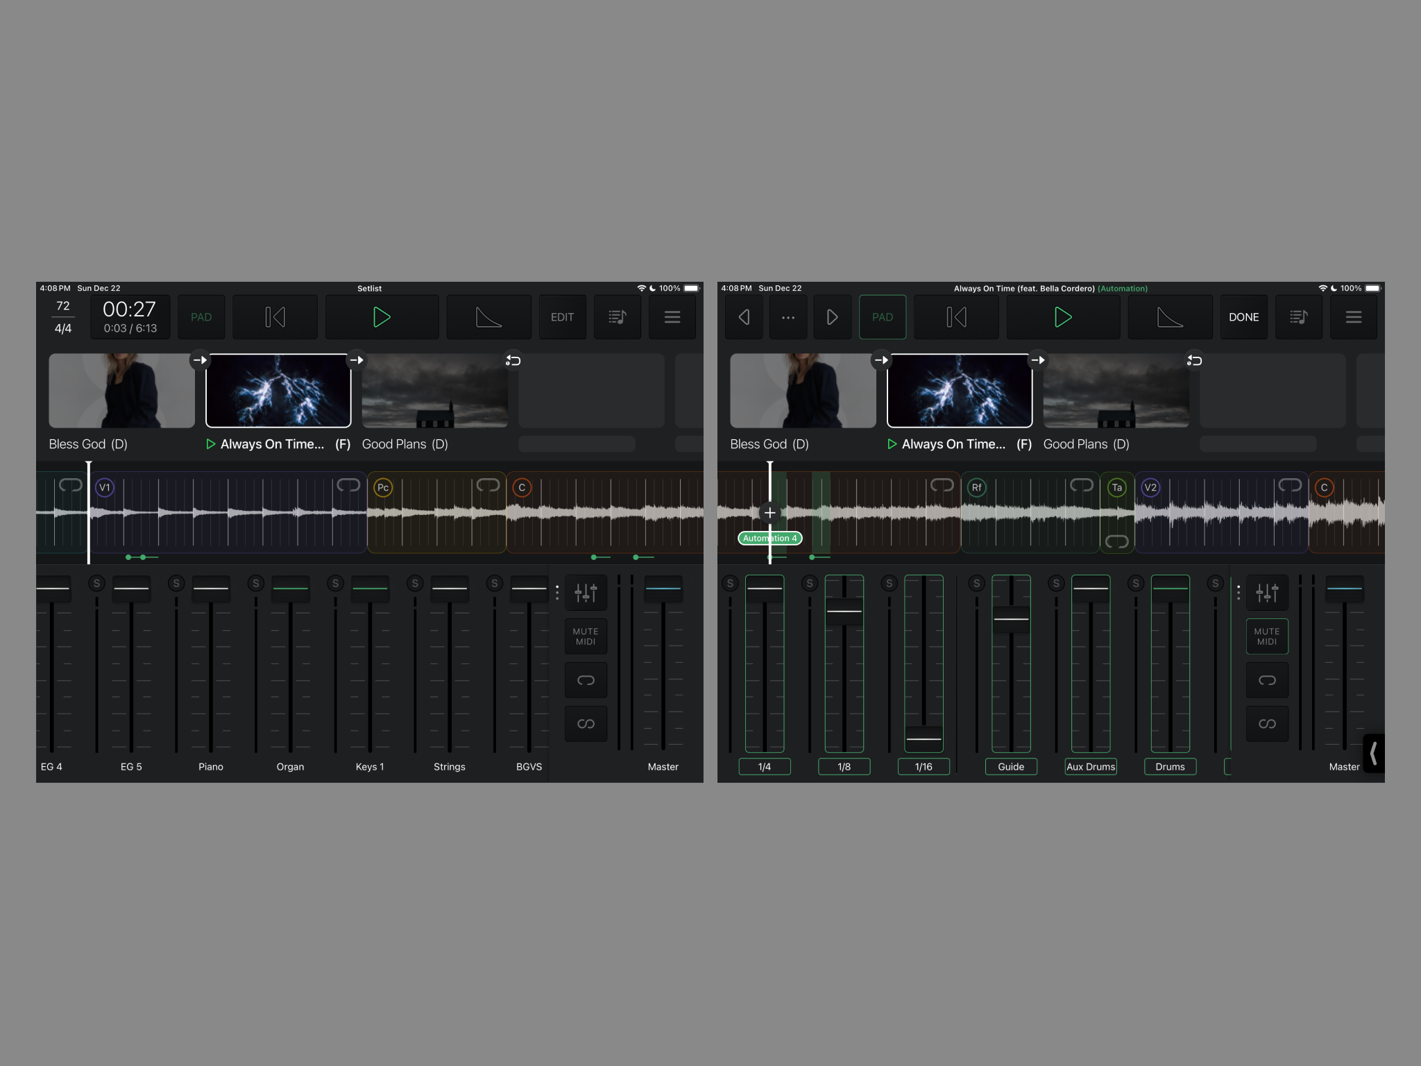Tap the skip-to-beginning icon in the transport bar

[275, 316]
